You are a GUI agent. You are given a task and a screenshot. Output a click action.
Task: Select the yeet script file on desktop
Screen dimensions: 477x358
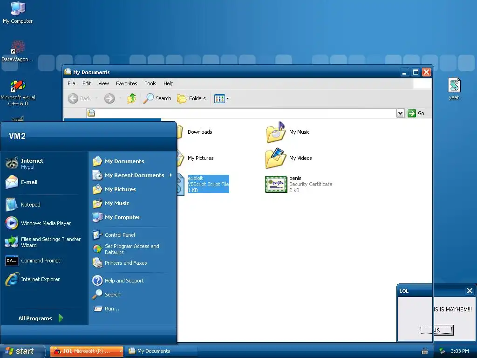(x=454, y=89)
